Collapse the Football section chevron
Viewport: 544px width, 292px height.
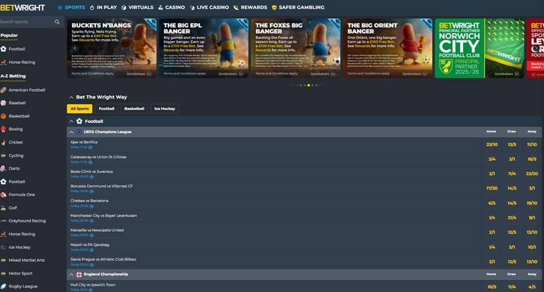[71, 122]
